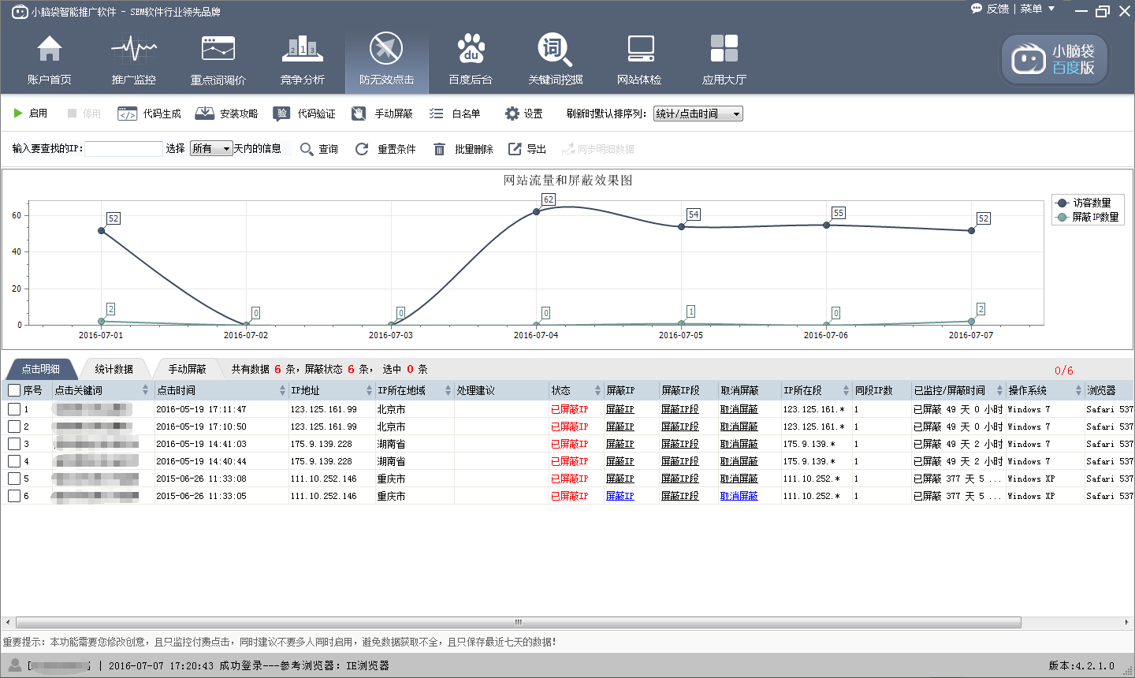This screenshot has height=678, width=1135.
Task: Open 关键词挖掘 keyword search icon
Action: pos(555,50)
